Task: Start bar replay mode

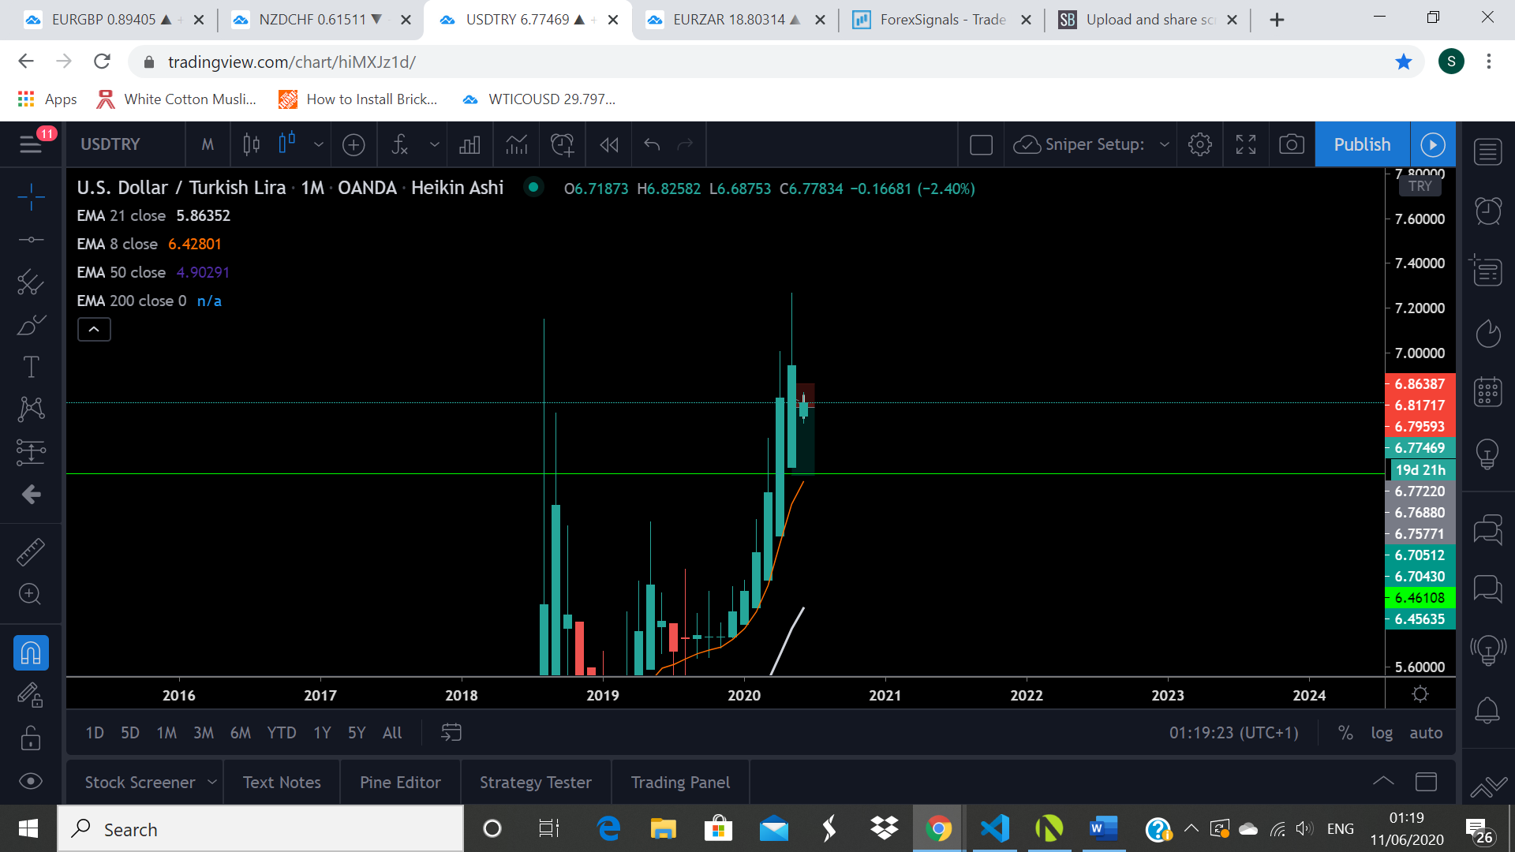Action: point(609,144)
